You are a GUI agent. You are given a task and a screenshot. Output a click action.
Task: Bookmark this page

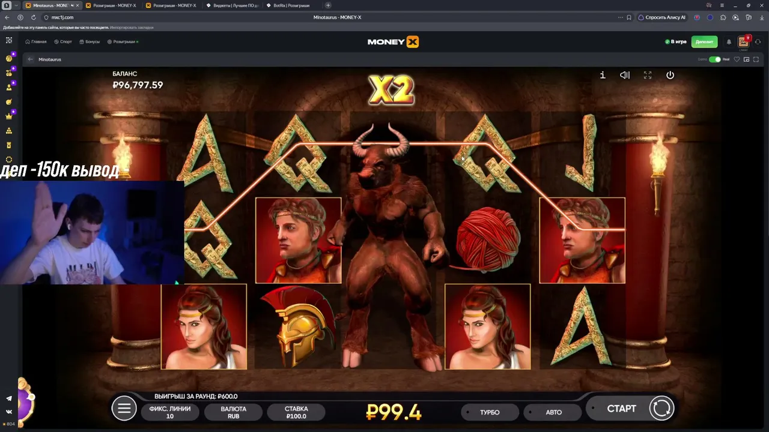[x=629, y=17]
